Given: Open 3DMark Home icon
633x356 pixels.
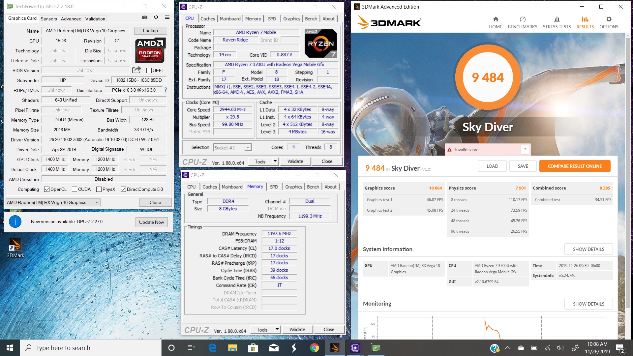Looking at the screenshot, I should [495, 22].
